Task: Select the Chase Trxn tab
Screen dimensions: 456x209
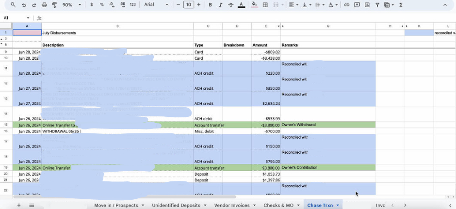Action: tap(320, 205)
